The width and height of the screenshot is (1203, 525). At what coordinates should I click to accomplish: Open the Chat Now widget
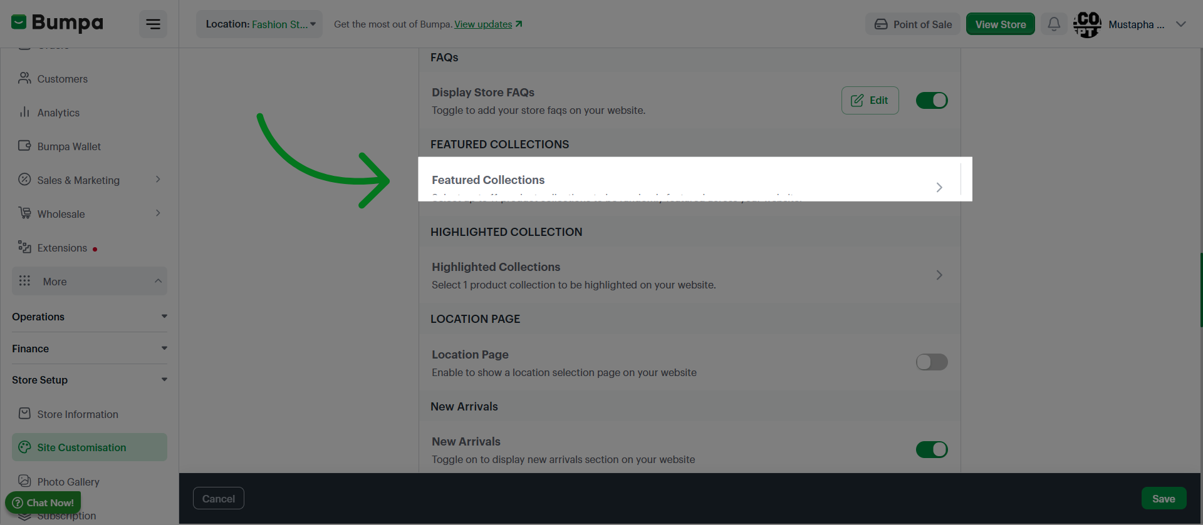click(x=43, y=502)
